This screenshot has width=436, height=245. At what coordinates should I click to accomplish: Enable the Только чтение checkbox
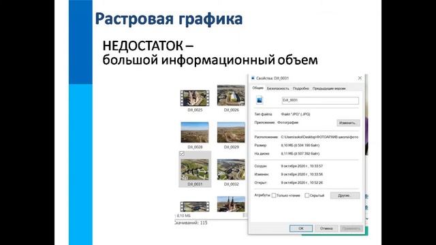pyautogui.click(x=274, y=195)
